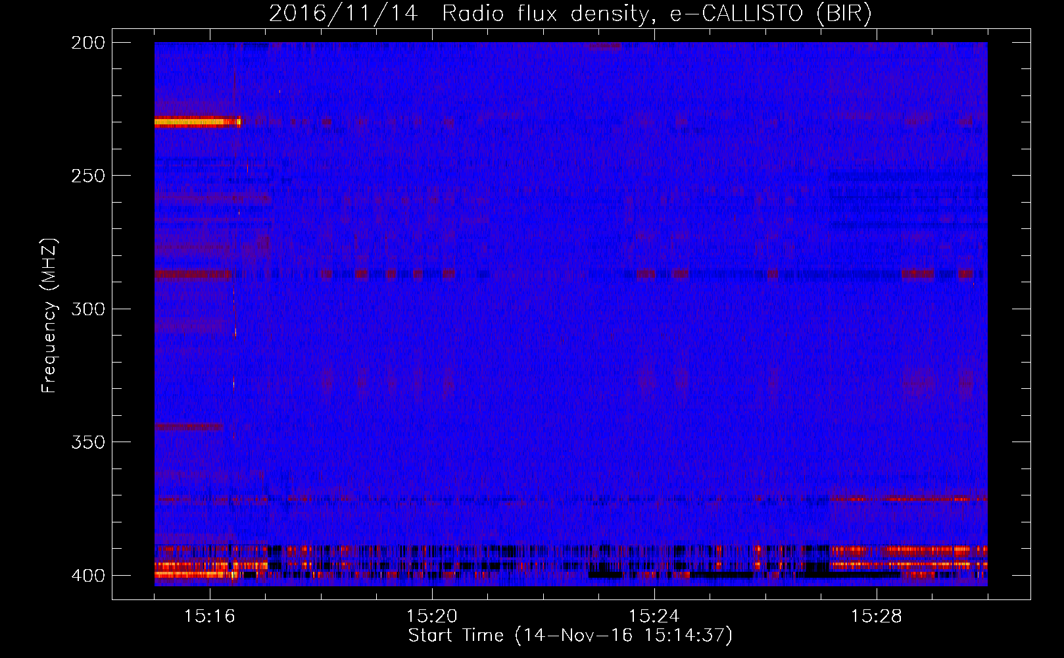
Task: Click the plot title mentioning e-CALLISTO (BIR)
Action: pos(570,14)
